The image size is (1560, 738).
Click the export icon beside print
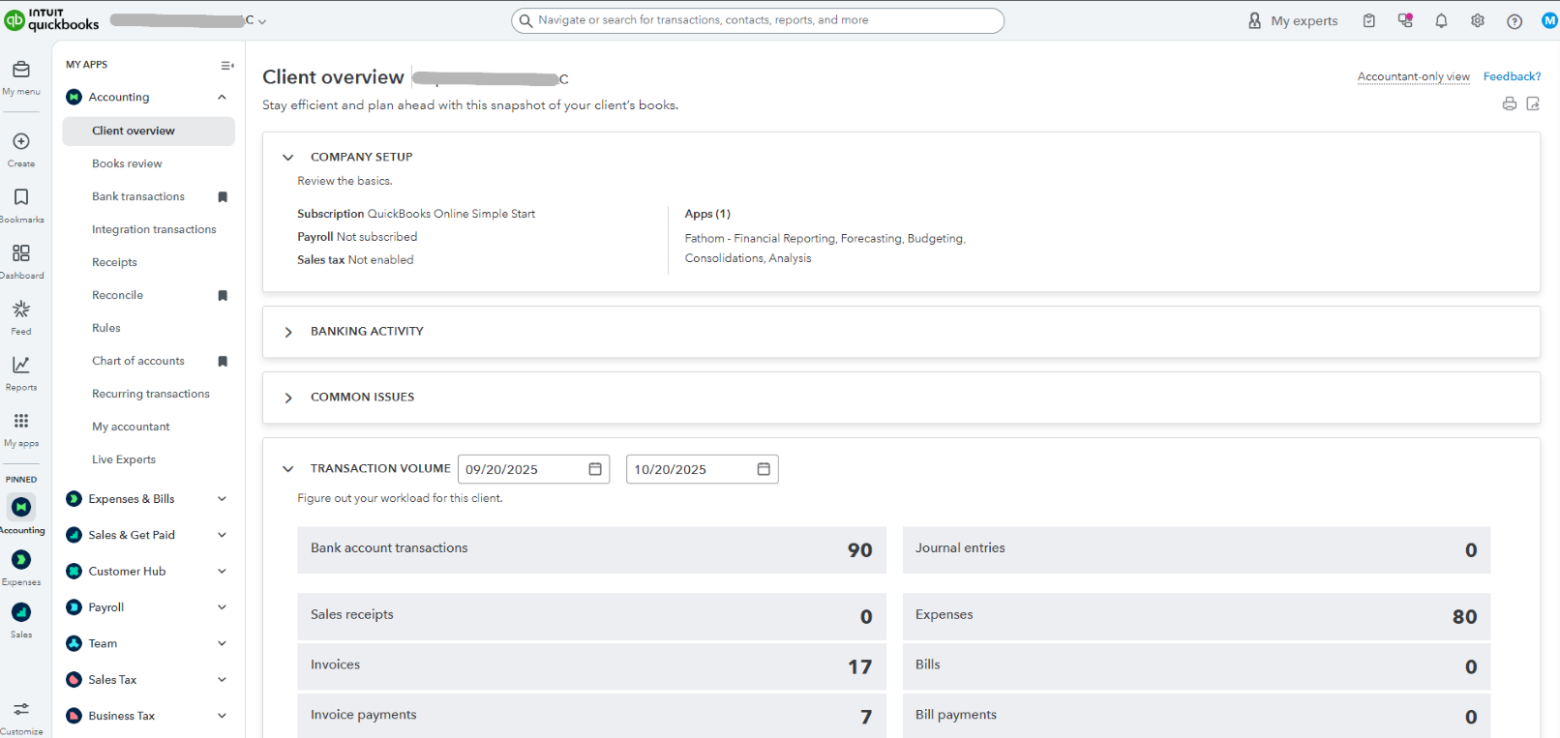point(1533,103)
